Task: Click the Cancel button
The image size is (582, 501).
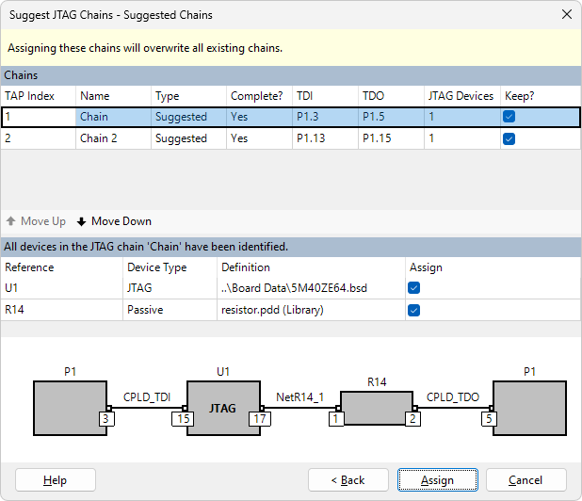Action: 525,480
